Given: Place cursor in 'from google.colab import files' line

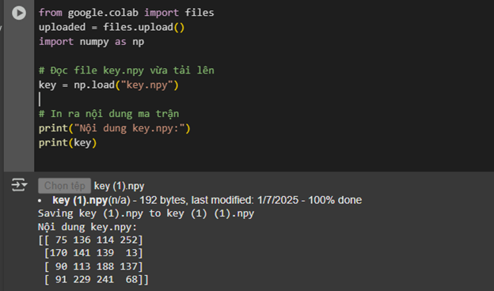Looking at the screenshot, I should (x=127, y=13).
